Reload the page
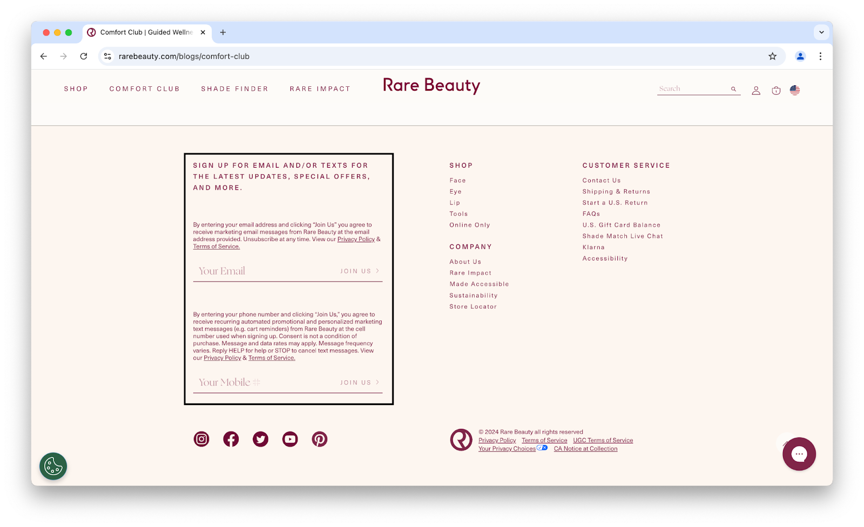 [84, 56]
